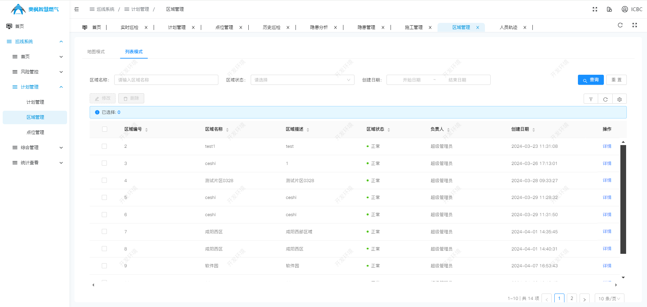The width and height of the screenshot is (647, 307).
Task: Click the 奥枫智慧燃气 logo
Action: click(x=35, y=9)
